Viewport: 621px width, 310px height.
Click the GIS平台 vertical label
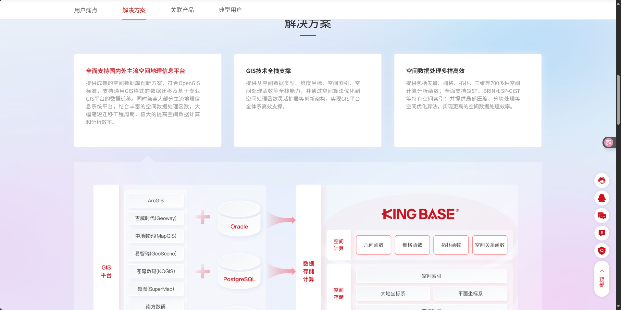pyautogui.click(x=106, y=271)
